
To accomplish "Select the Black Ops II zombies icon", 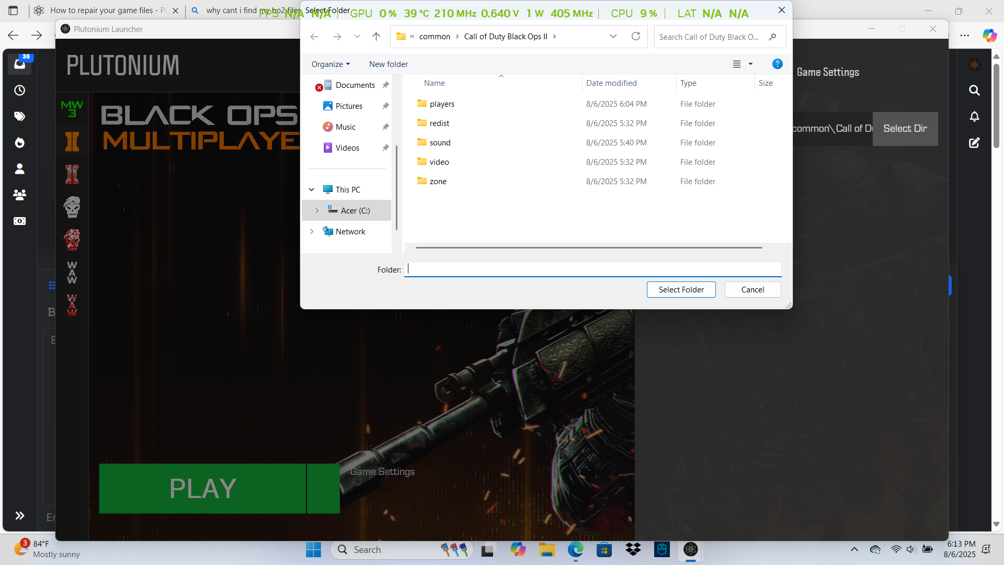I will pos(72,174).
